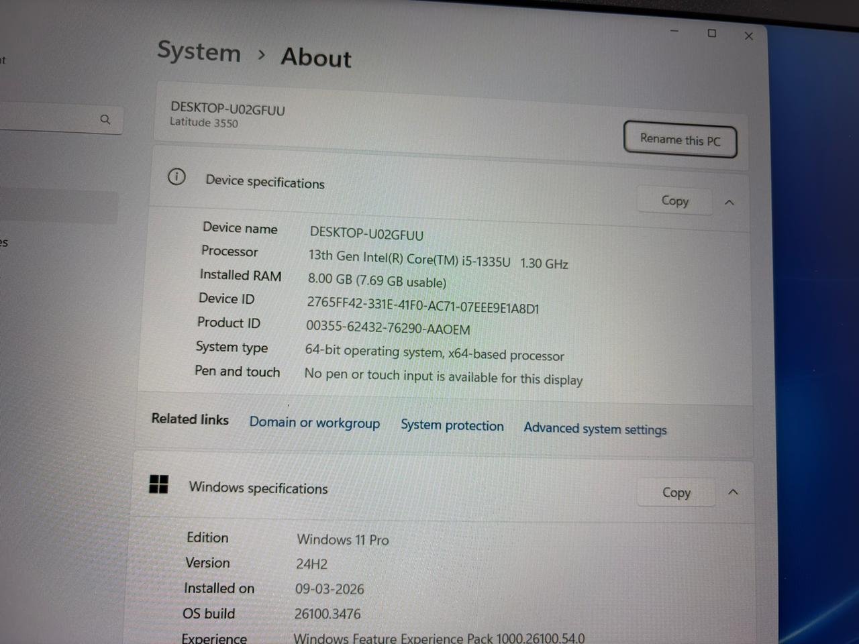
Task: Click the Windows logo beside Windows specifications
Action: 159,484
